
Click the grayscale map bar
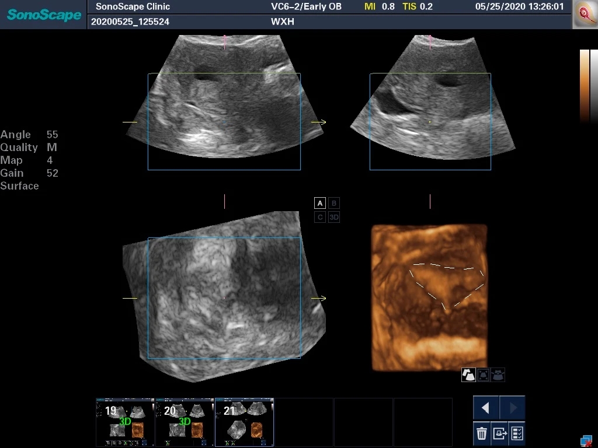point(594,86)
